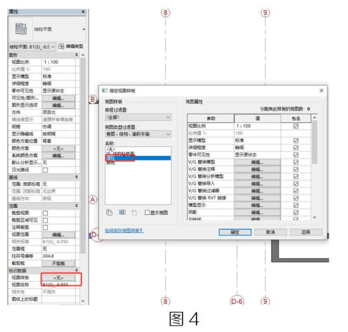This screenshot has height=332, width=348.
Task: Collapse the 图形 section
Action: click(76, 55)
